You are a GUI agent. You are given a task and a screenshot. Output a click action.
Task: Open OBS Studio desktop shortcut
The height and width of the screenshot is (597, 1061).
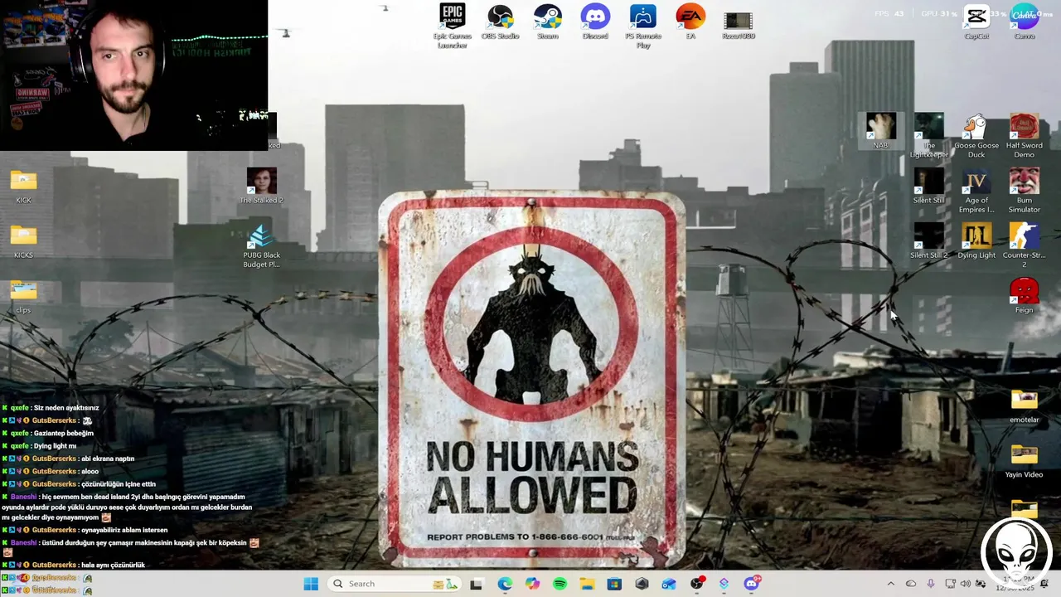(500, 22)
